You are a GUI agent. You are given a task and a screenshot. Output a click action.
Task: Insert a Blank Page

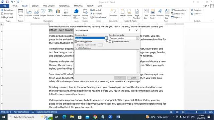coord(7,14)
